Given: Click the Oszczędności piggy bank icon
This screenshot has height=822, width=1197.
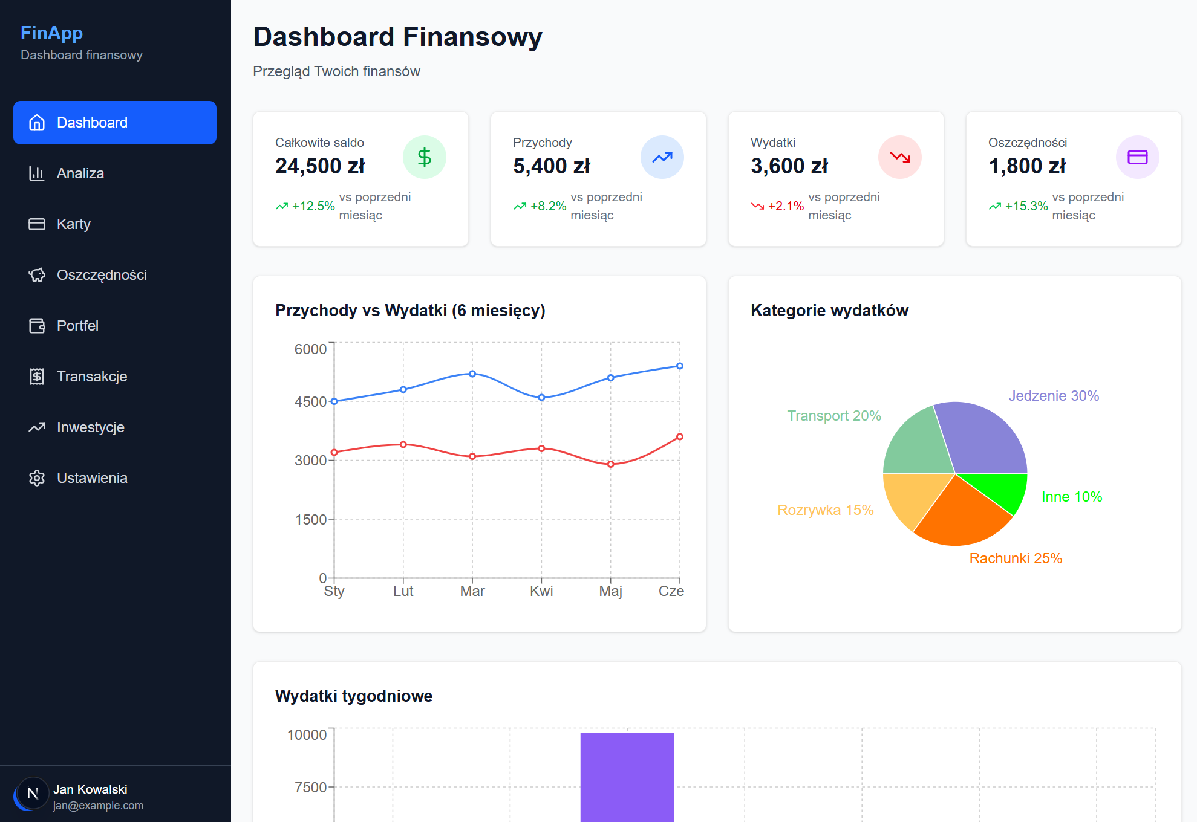Looking at the screenshot, I should click(x=38, y=274).
